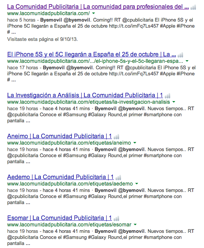
Task: Click the Visitaste esta página el 9/10/13 note
Action: (x=42, y=39)
